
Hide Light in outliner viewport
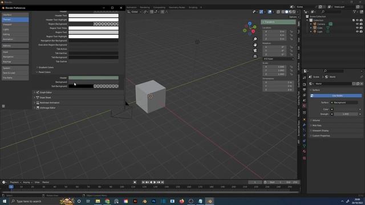[x=358, y=32]
